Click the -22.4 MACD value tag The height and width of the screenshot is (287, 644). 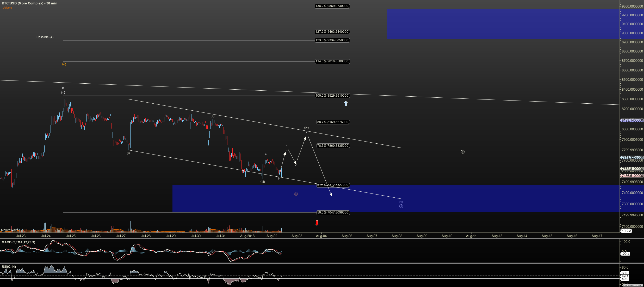point(626,254)
